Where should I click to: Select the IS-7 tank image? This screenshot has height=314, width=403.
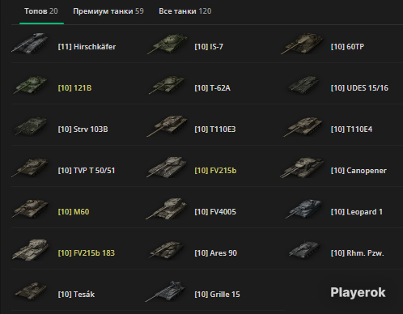click(168, 44)
